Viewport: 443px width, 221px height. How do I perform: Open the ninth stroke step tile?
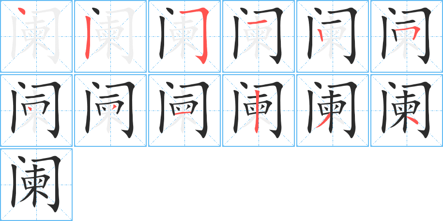pyautogui.click(x=184, y=110)
